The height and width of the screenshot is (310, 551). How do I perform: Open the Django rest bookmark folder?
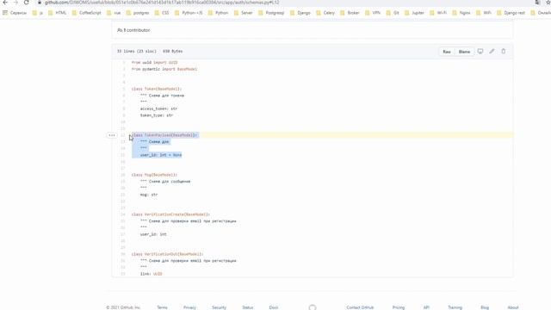[511, 13]
